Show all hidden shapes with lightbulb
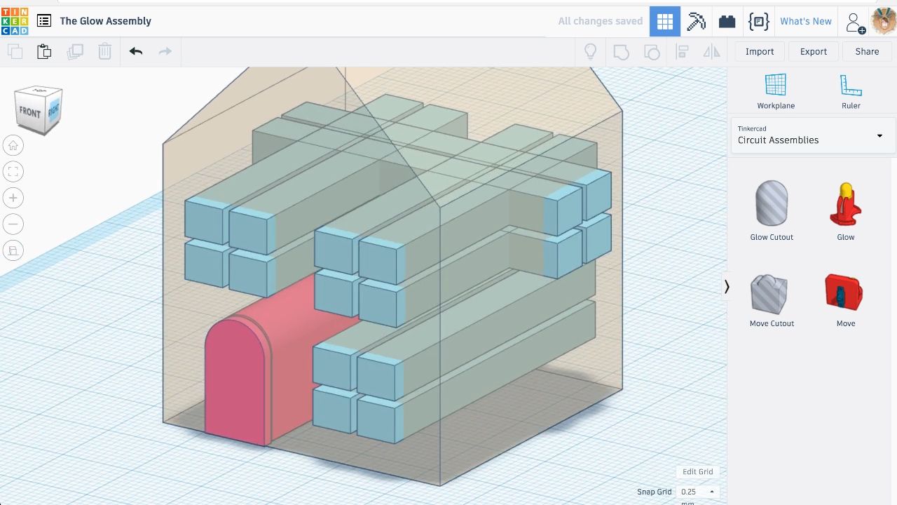This screenshot has height=505, width=897. (x=591, y=51)
